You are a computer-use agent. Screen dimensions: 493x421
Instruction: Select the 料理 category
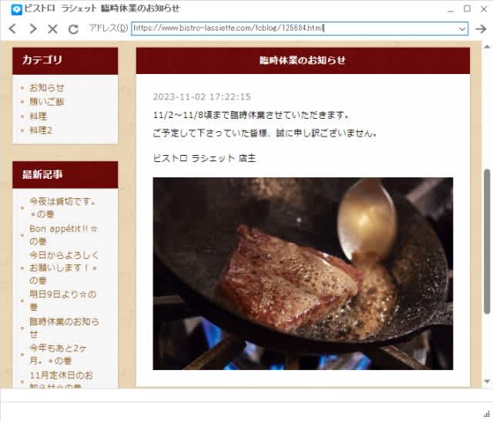tap(38, 116)
